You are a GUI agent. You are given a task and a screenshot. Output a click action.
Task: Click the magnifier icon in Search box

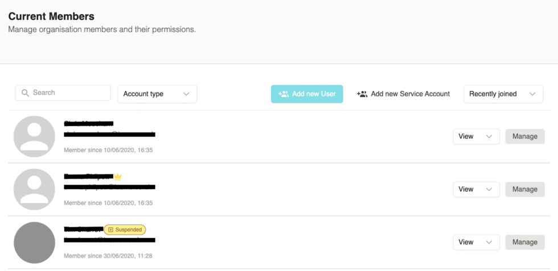pyautogui.click(x=25, y=93)
